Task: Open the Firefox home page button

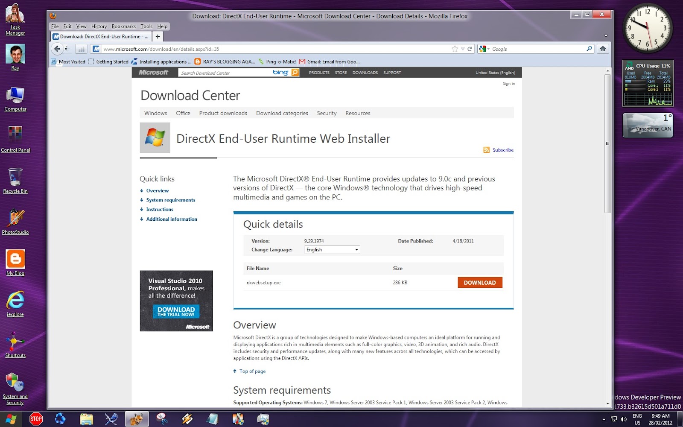Action: tap(603, 49)
